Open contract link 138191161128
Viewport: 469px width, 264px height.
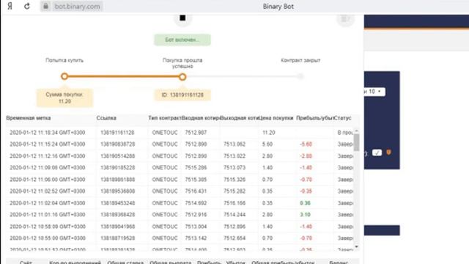tap(117, 132)
